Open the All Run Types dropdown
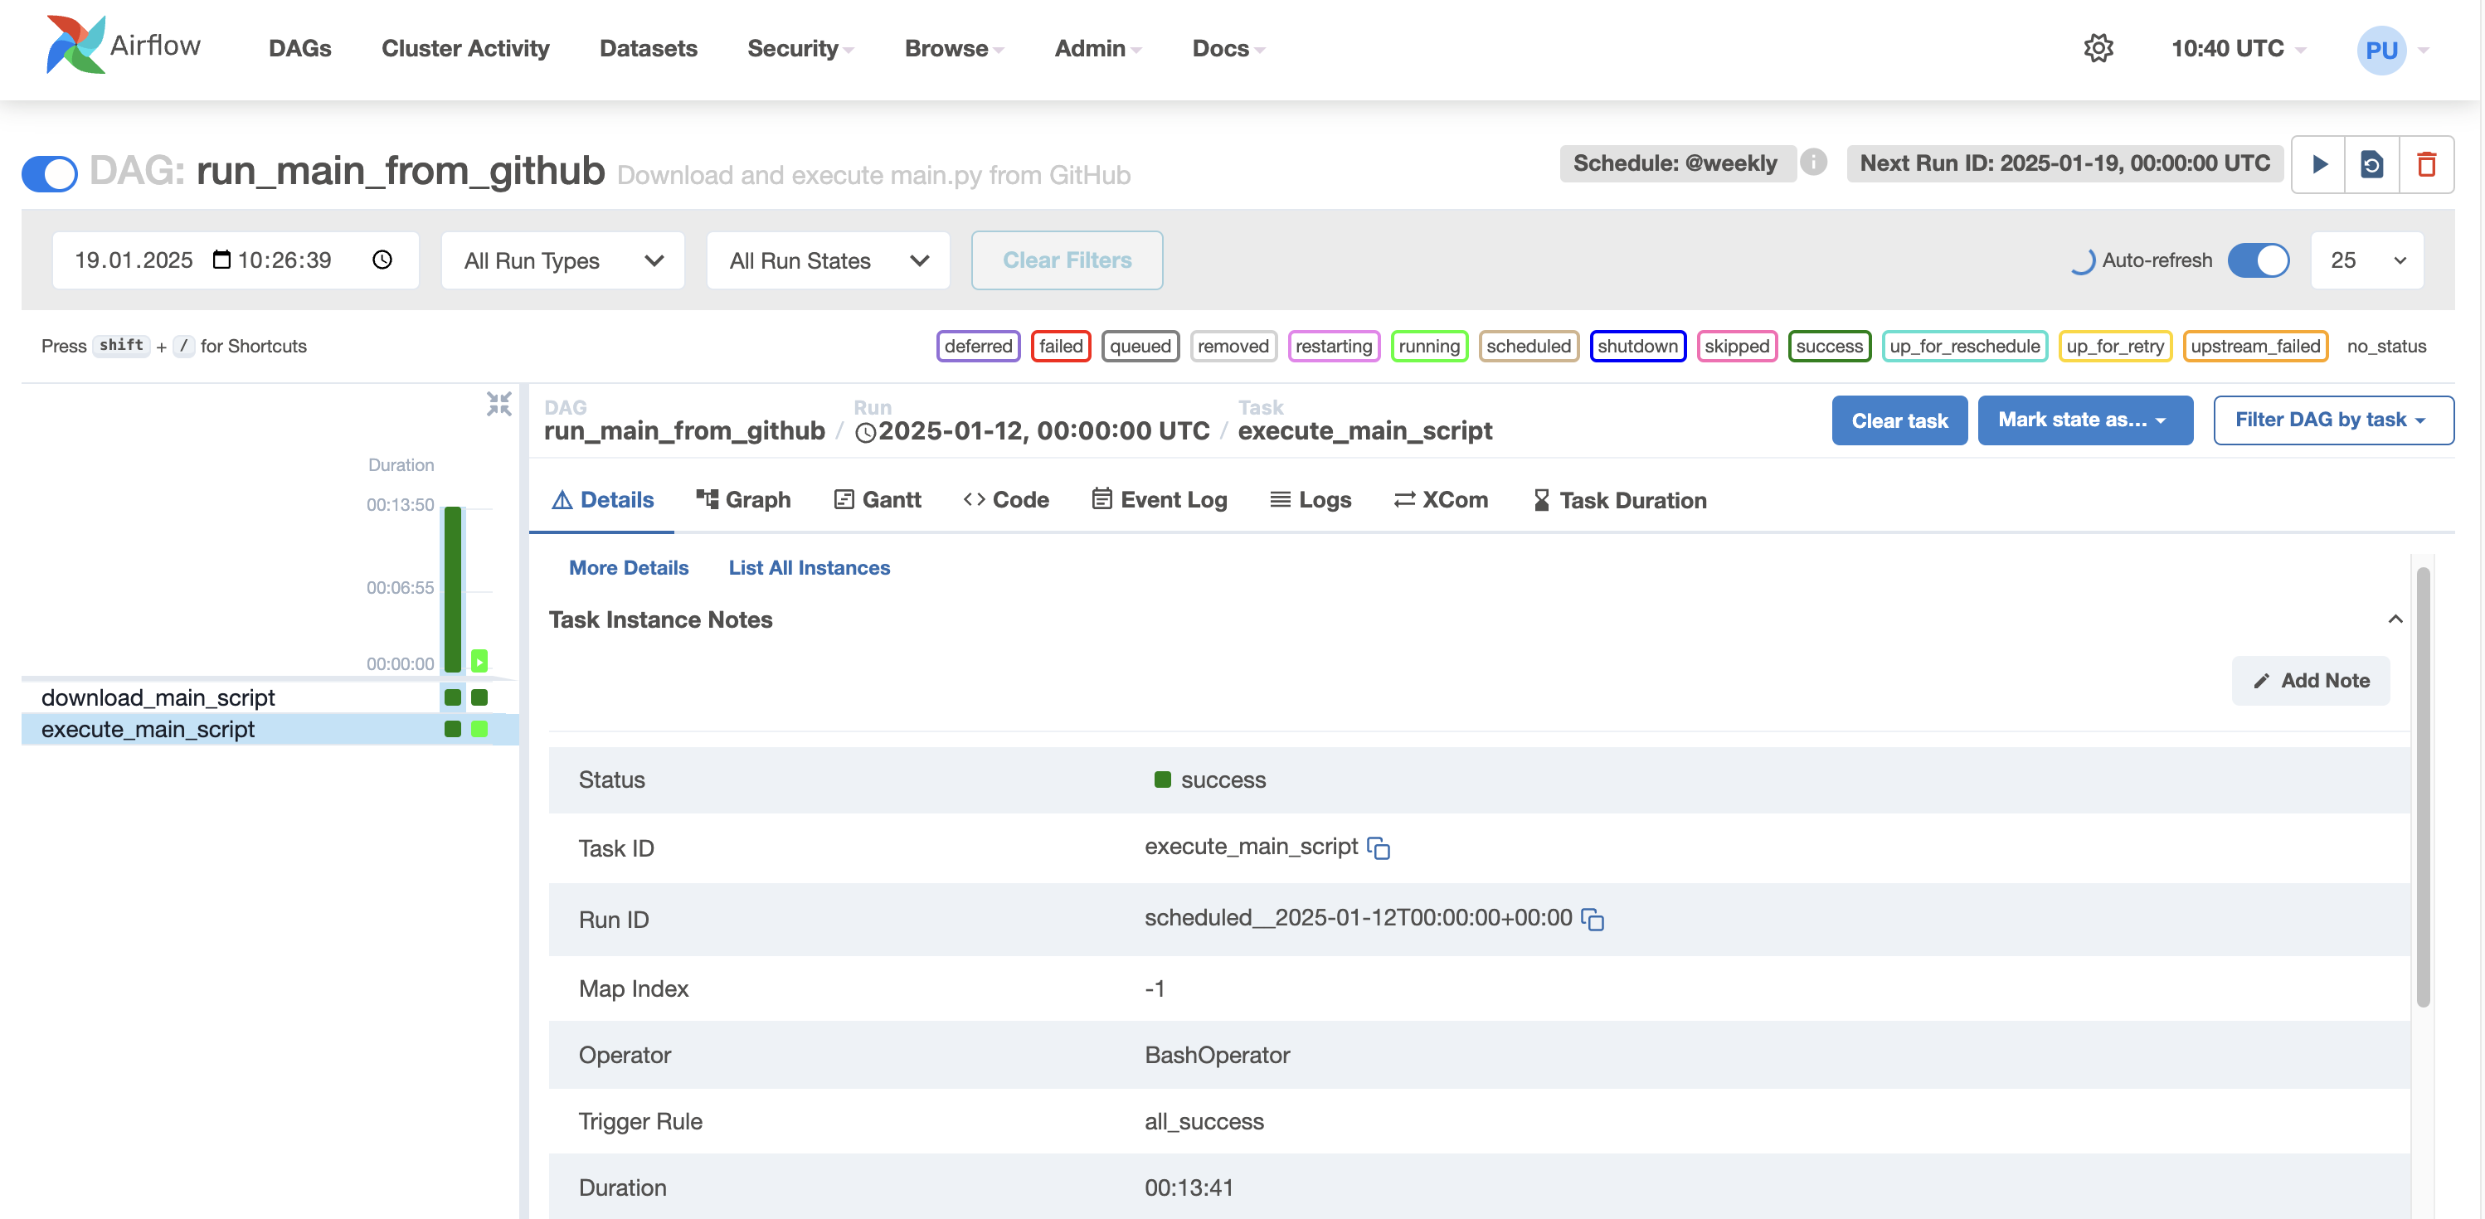This screenshot has width=2485, height=1219. [x=562, y=260]
